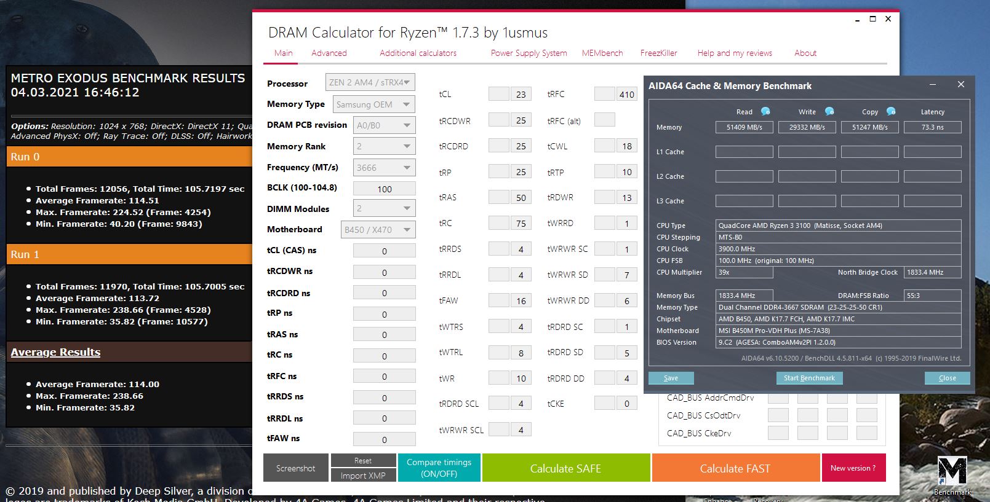The width and height of the screenshot is (990, 502).
Task: Open the Frequency (MT/s) dropdown
Action: coord(385,168)
